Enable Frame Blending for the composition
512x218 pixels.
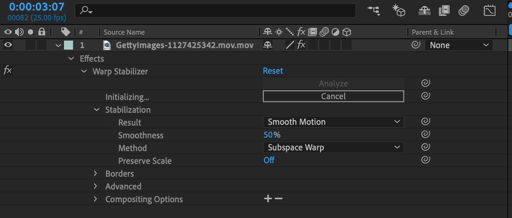[x=444, y=11]
